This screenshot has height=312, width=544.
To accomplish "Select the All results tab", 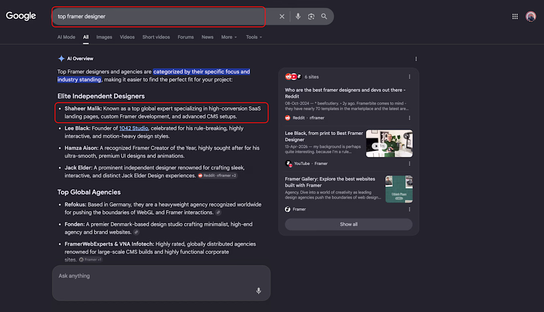I will click(86, 37).
